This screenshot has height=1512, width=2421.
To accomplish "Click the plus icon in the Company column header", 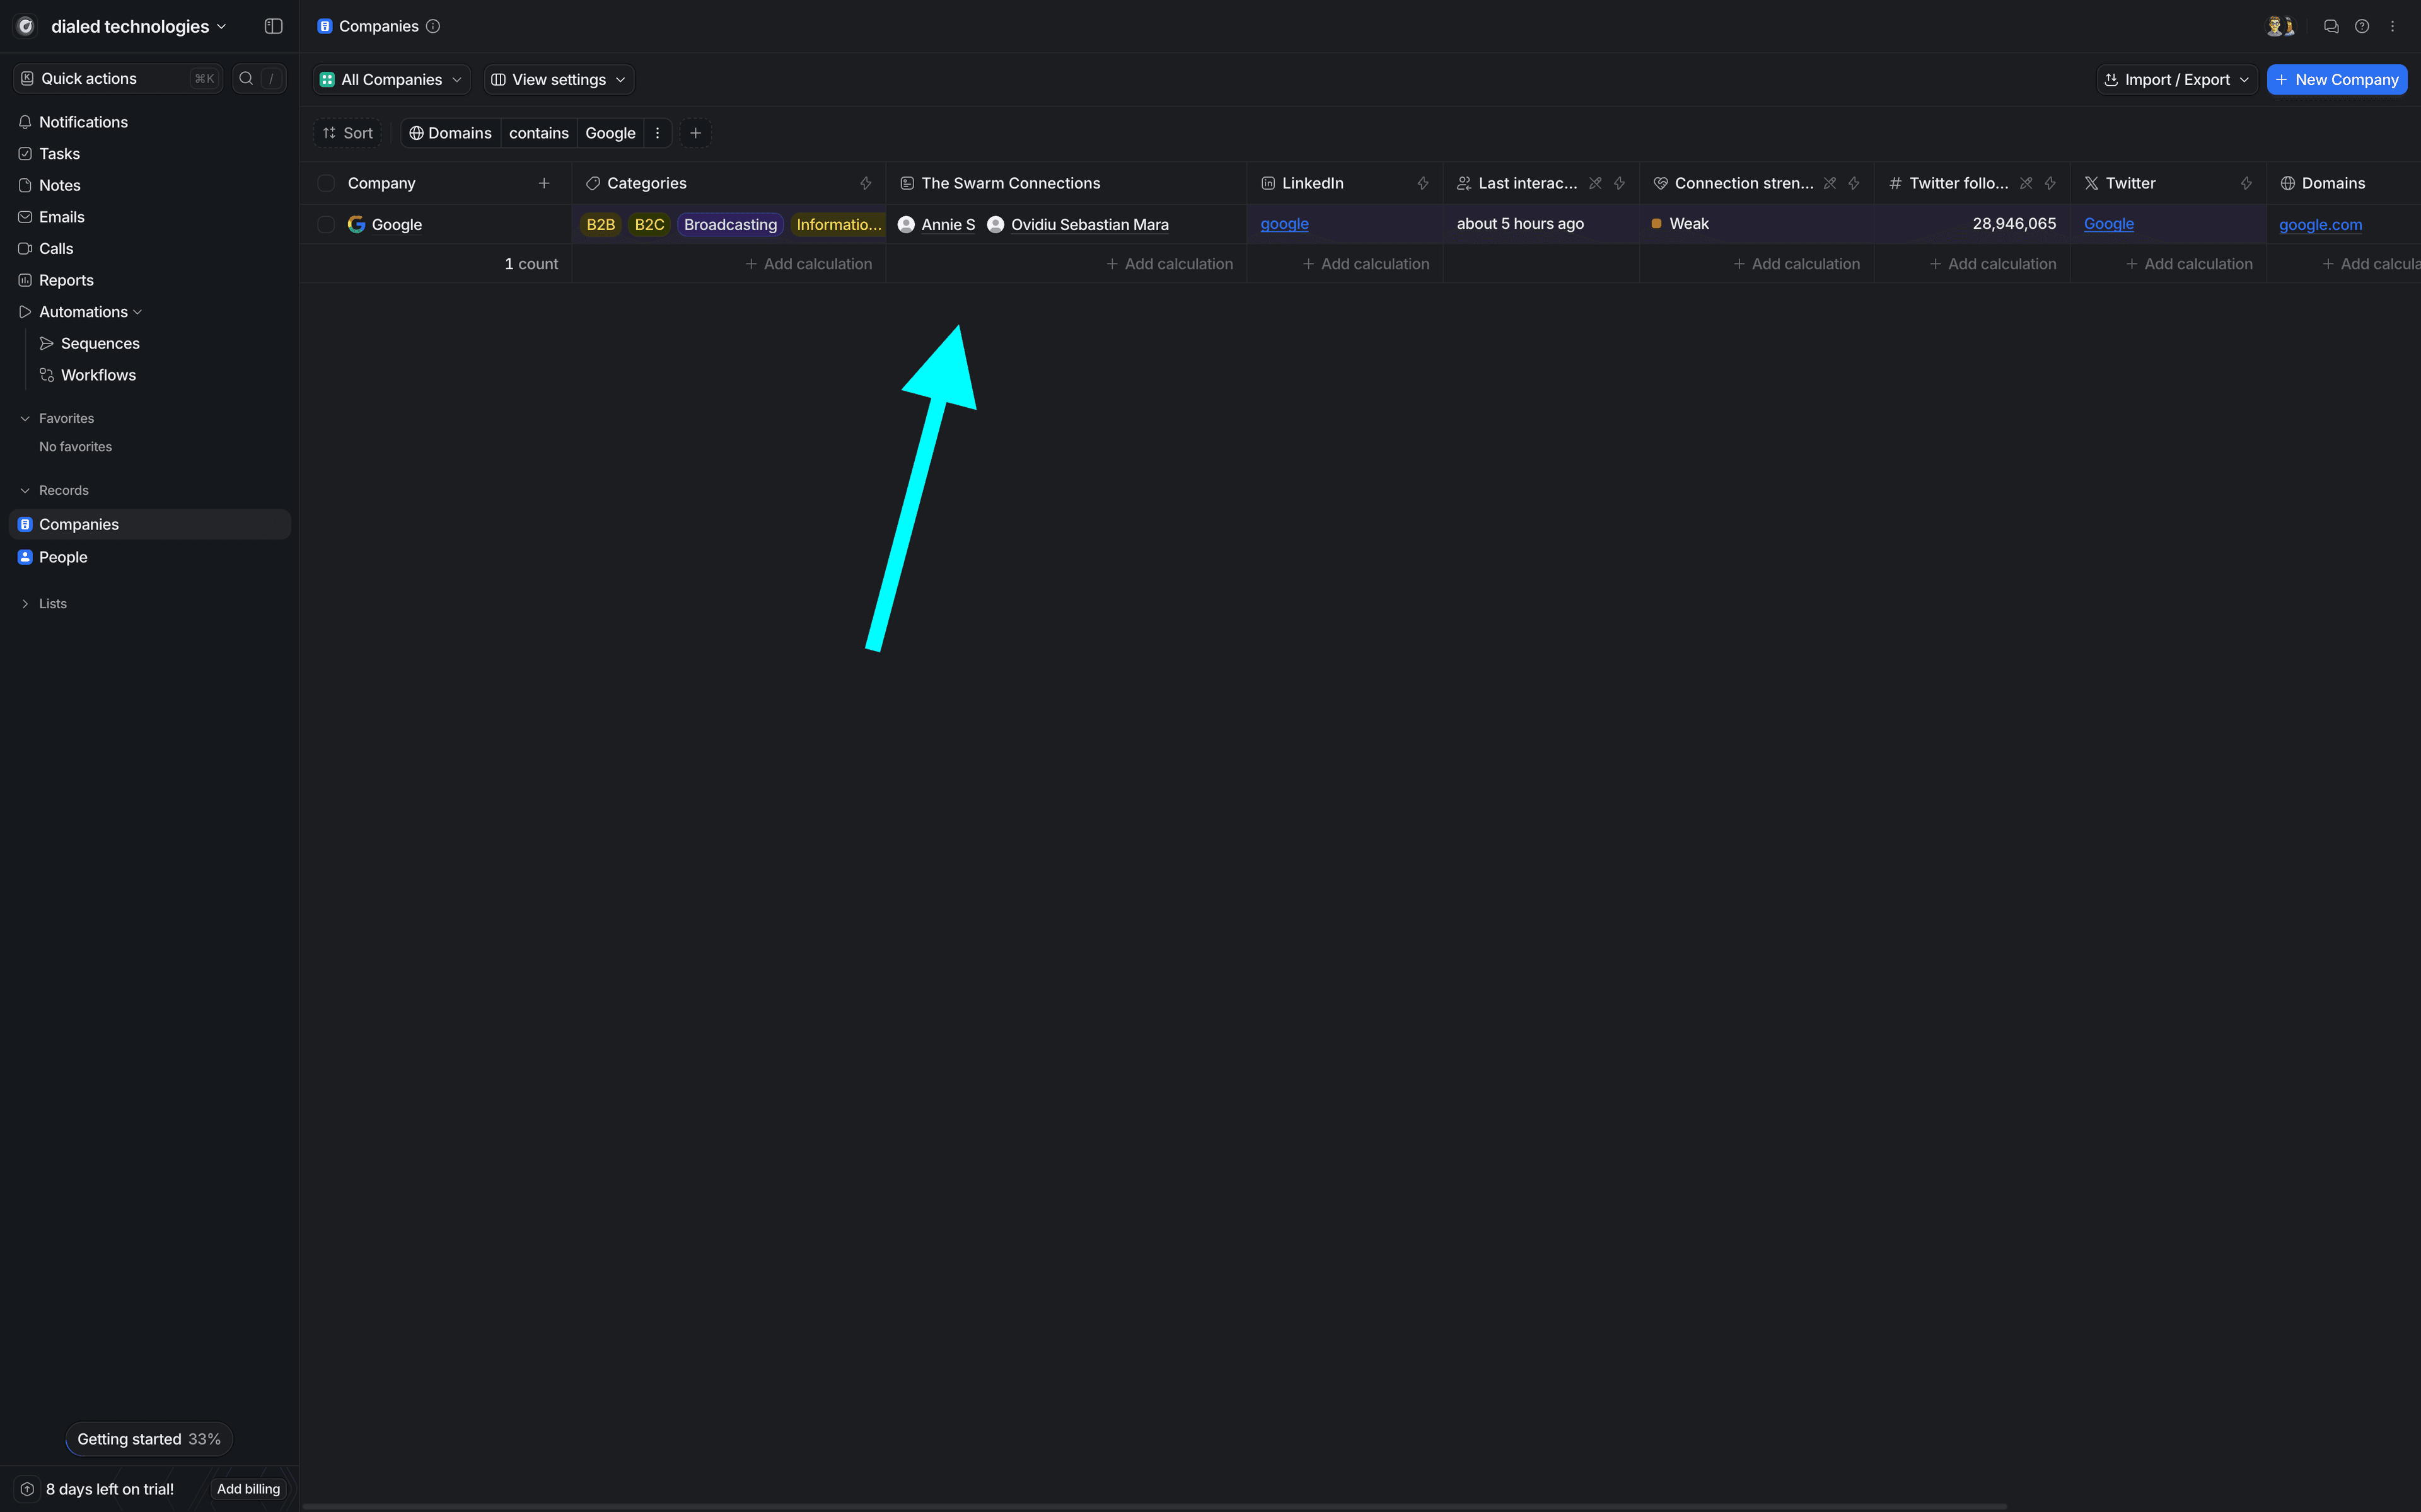I will pyautogui.click(x=544, y=183).
